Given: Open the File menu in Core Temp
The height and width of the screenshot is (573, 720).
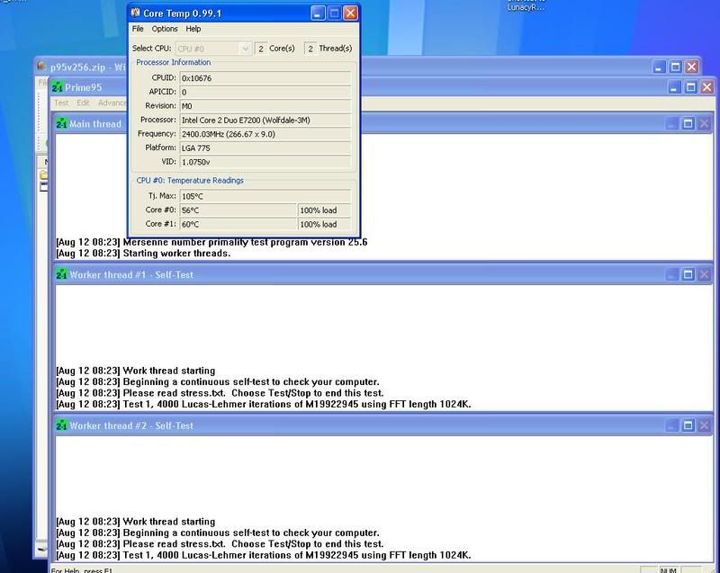Looking at the screenshot, I should pos(138,29).
